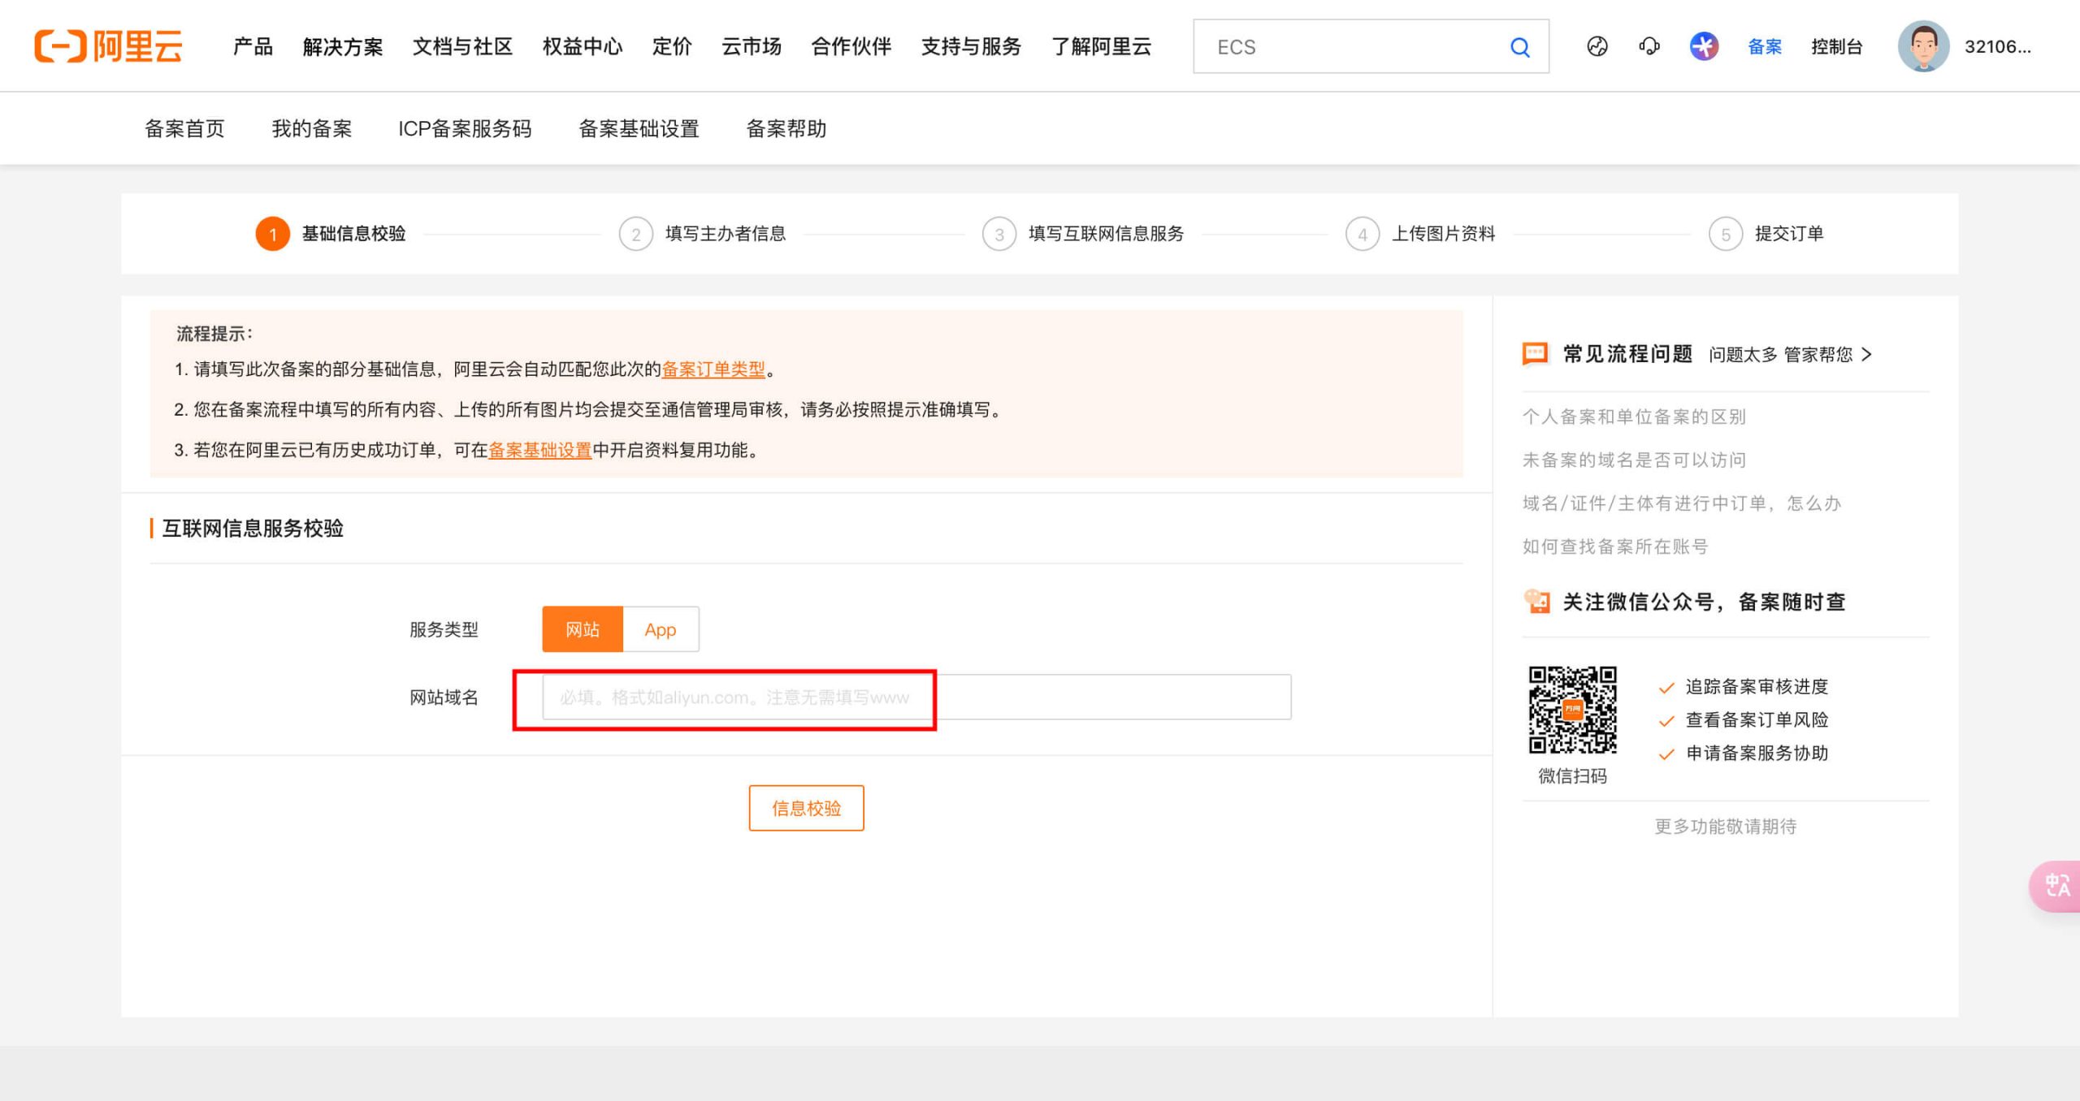The width and height of the screenshot is (2080, 1101).
Task: Open 权益中心 menu
Action: 583,46
